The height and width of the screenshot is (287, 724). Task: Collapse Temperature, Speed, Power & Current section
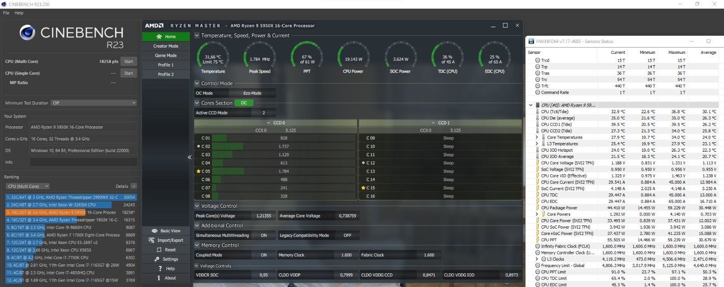[x=197, y=35]
